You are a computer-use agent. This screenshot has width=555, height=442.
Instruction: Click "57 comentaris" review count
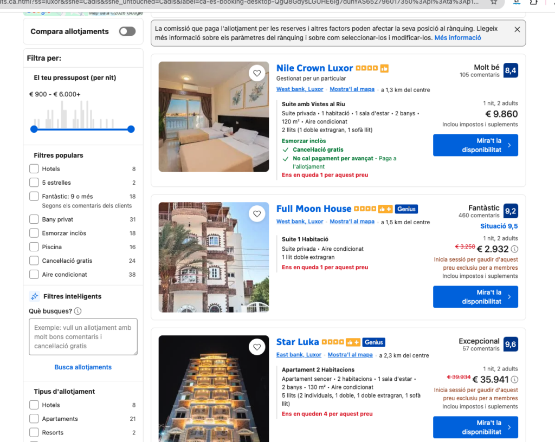[x=481, y=349]
